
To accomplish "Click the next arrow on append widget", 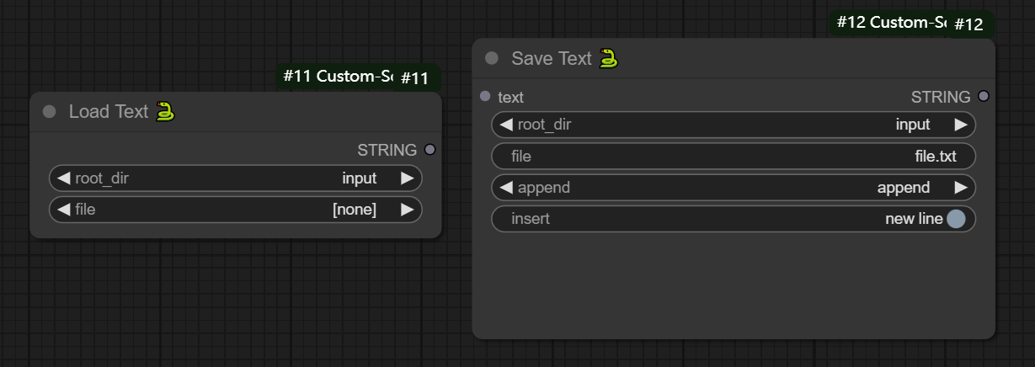I will pos(960,188).
